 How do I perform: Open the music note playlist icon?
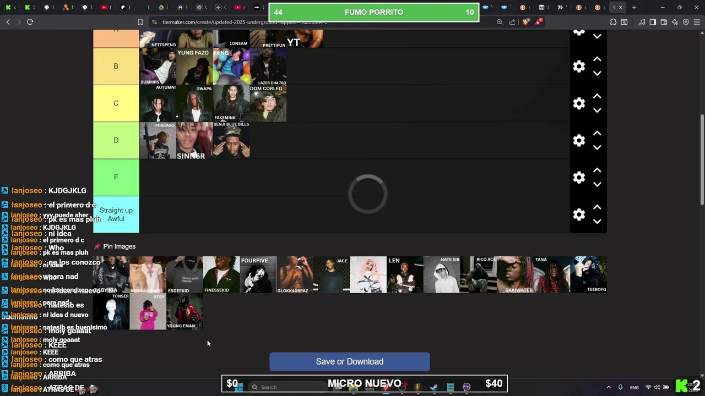642,22
